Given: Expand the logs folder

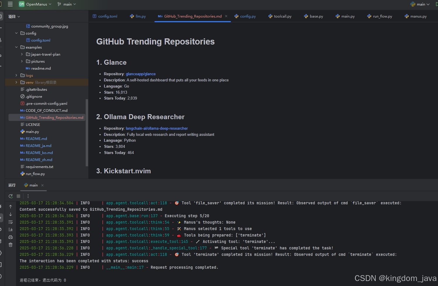Looking at the screenshot, I should [x=16, y=76].
